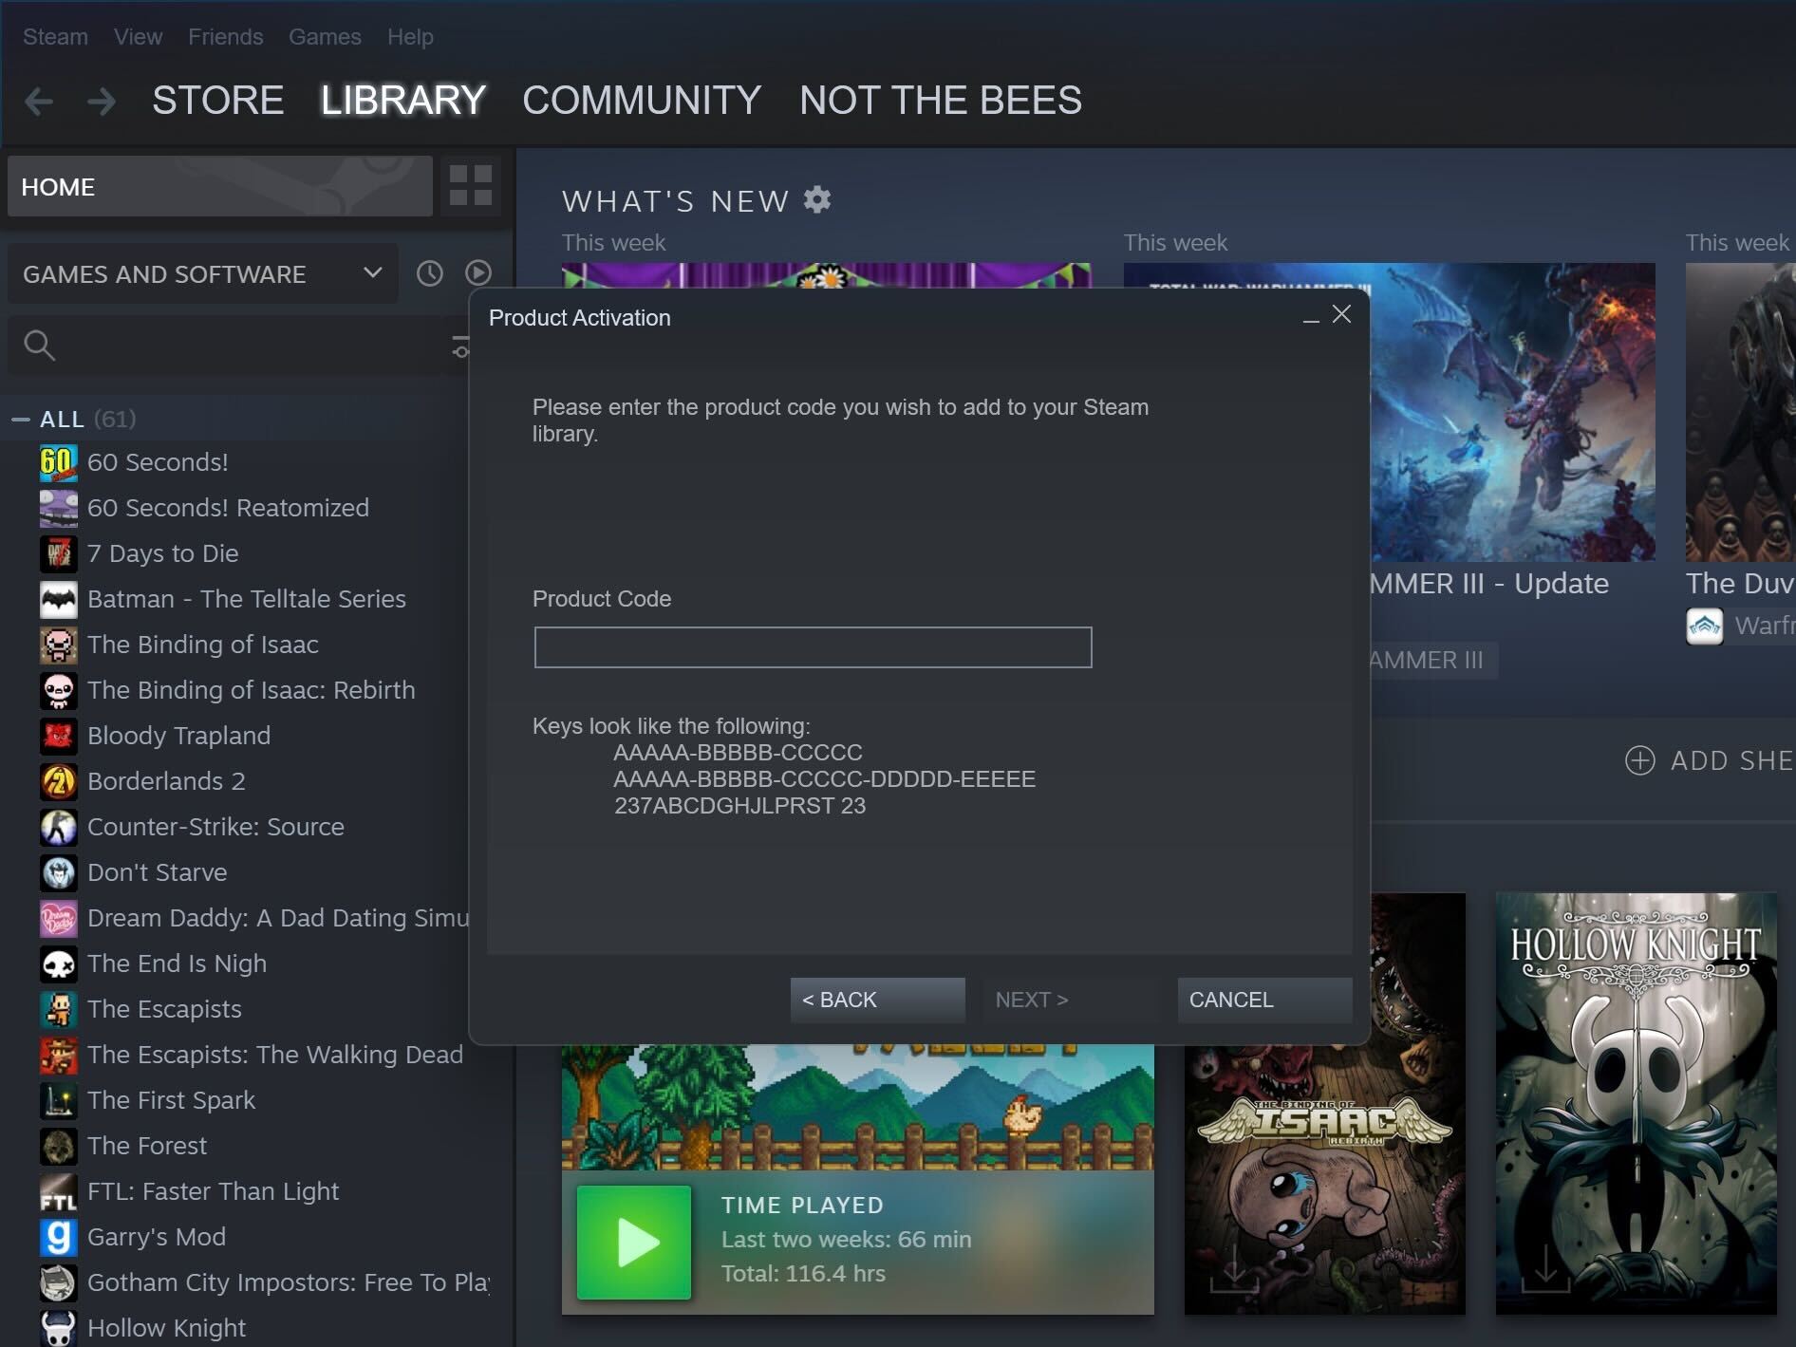Image resolution: width=1796 pixels, height=1347 pixels.
Task: Close the Product Activation dialog
Action: pyautogui.click(x=1341, y=314)
